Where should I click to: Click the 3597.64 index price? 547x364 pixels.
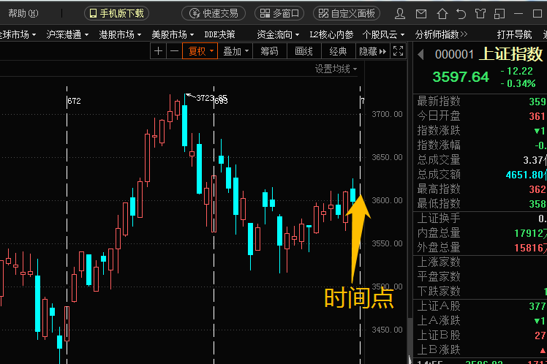point(461,77)
